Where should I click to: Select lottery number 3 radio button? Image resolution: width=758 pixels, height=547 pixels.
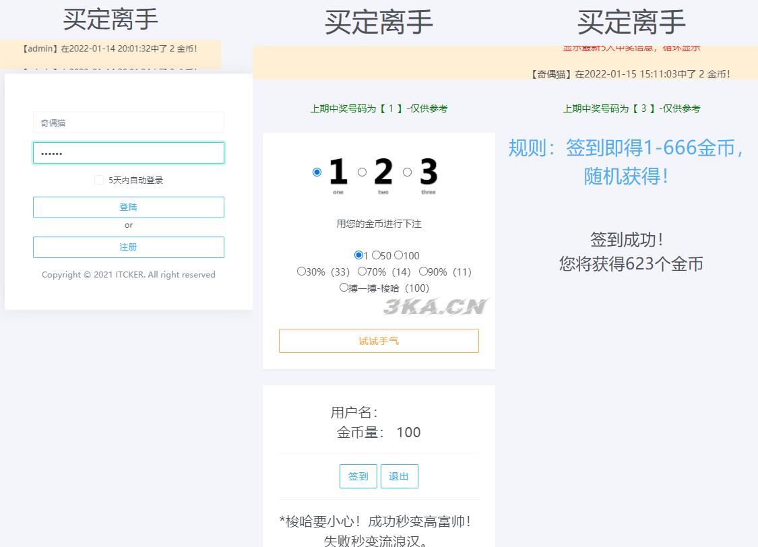(407, 172)
